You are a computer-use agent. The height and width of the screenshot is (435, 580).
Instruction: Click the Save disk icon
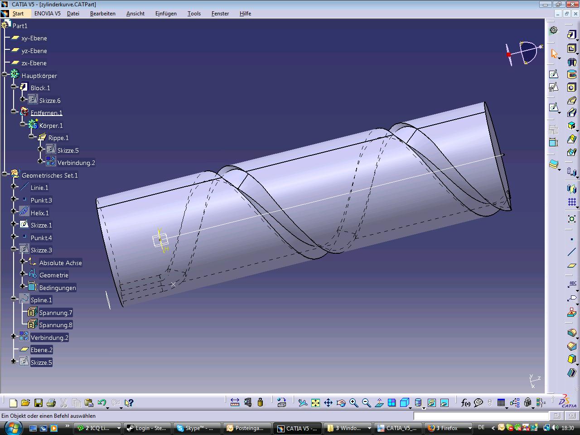click(x=38, y=402)
